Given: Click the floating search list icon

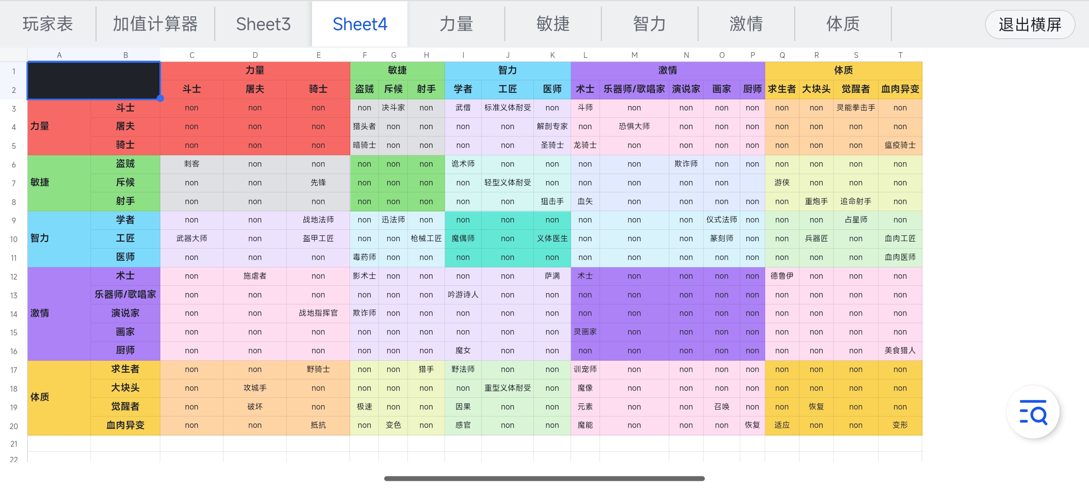Looking at the screenshot, I should tap(1033, 412).
